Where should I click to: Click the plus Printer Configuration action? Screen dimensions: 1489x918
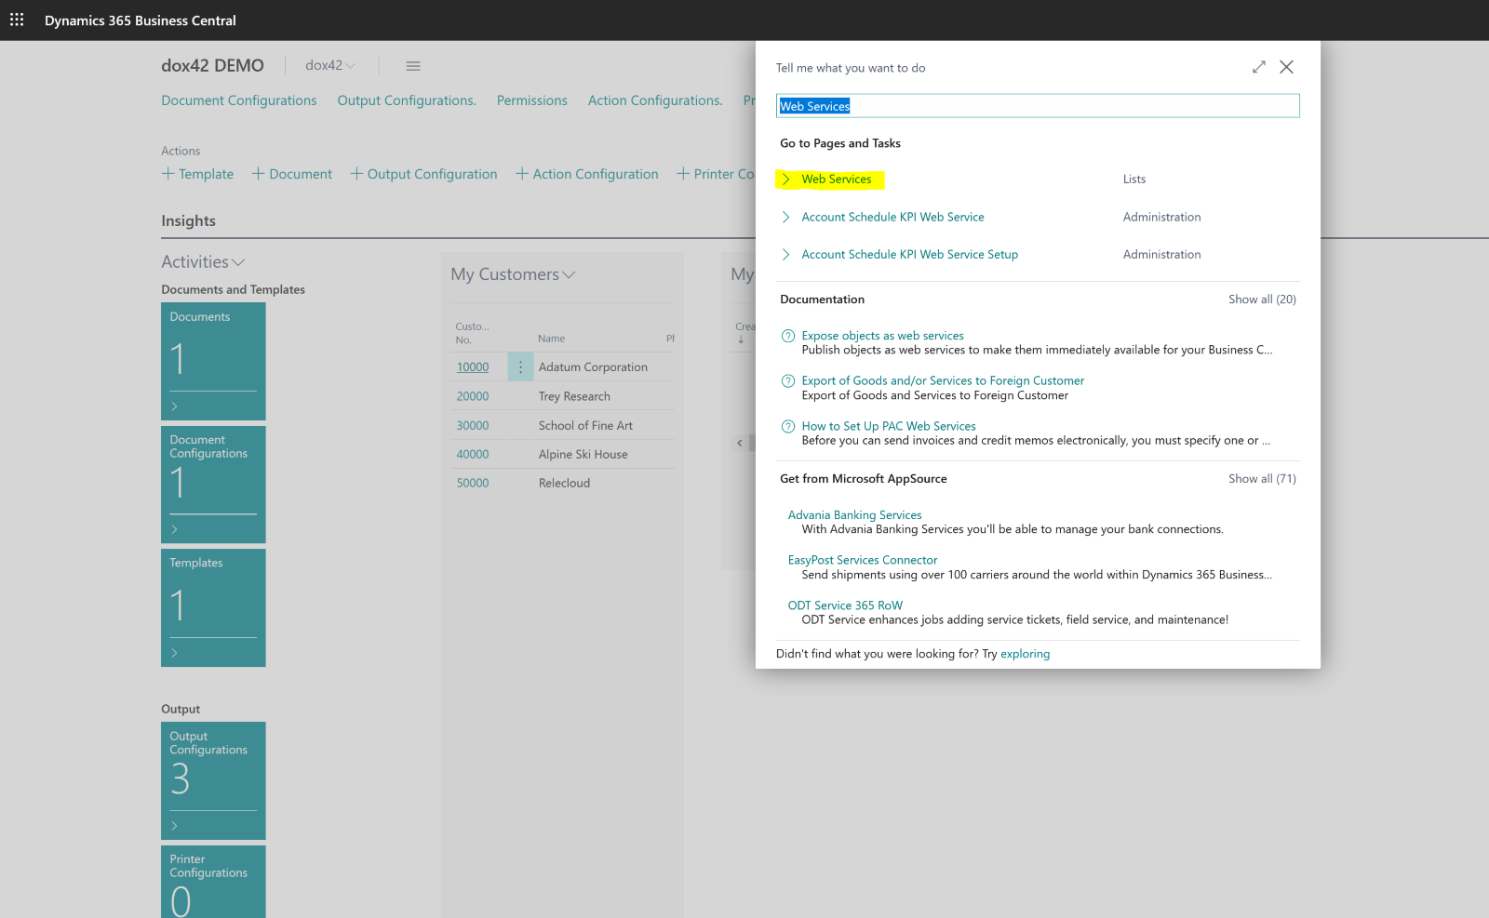click(716, 174)
